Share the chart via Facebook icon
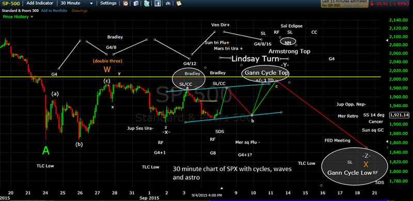 pos(157,4)
